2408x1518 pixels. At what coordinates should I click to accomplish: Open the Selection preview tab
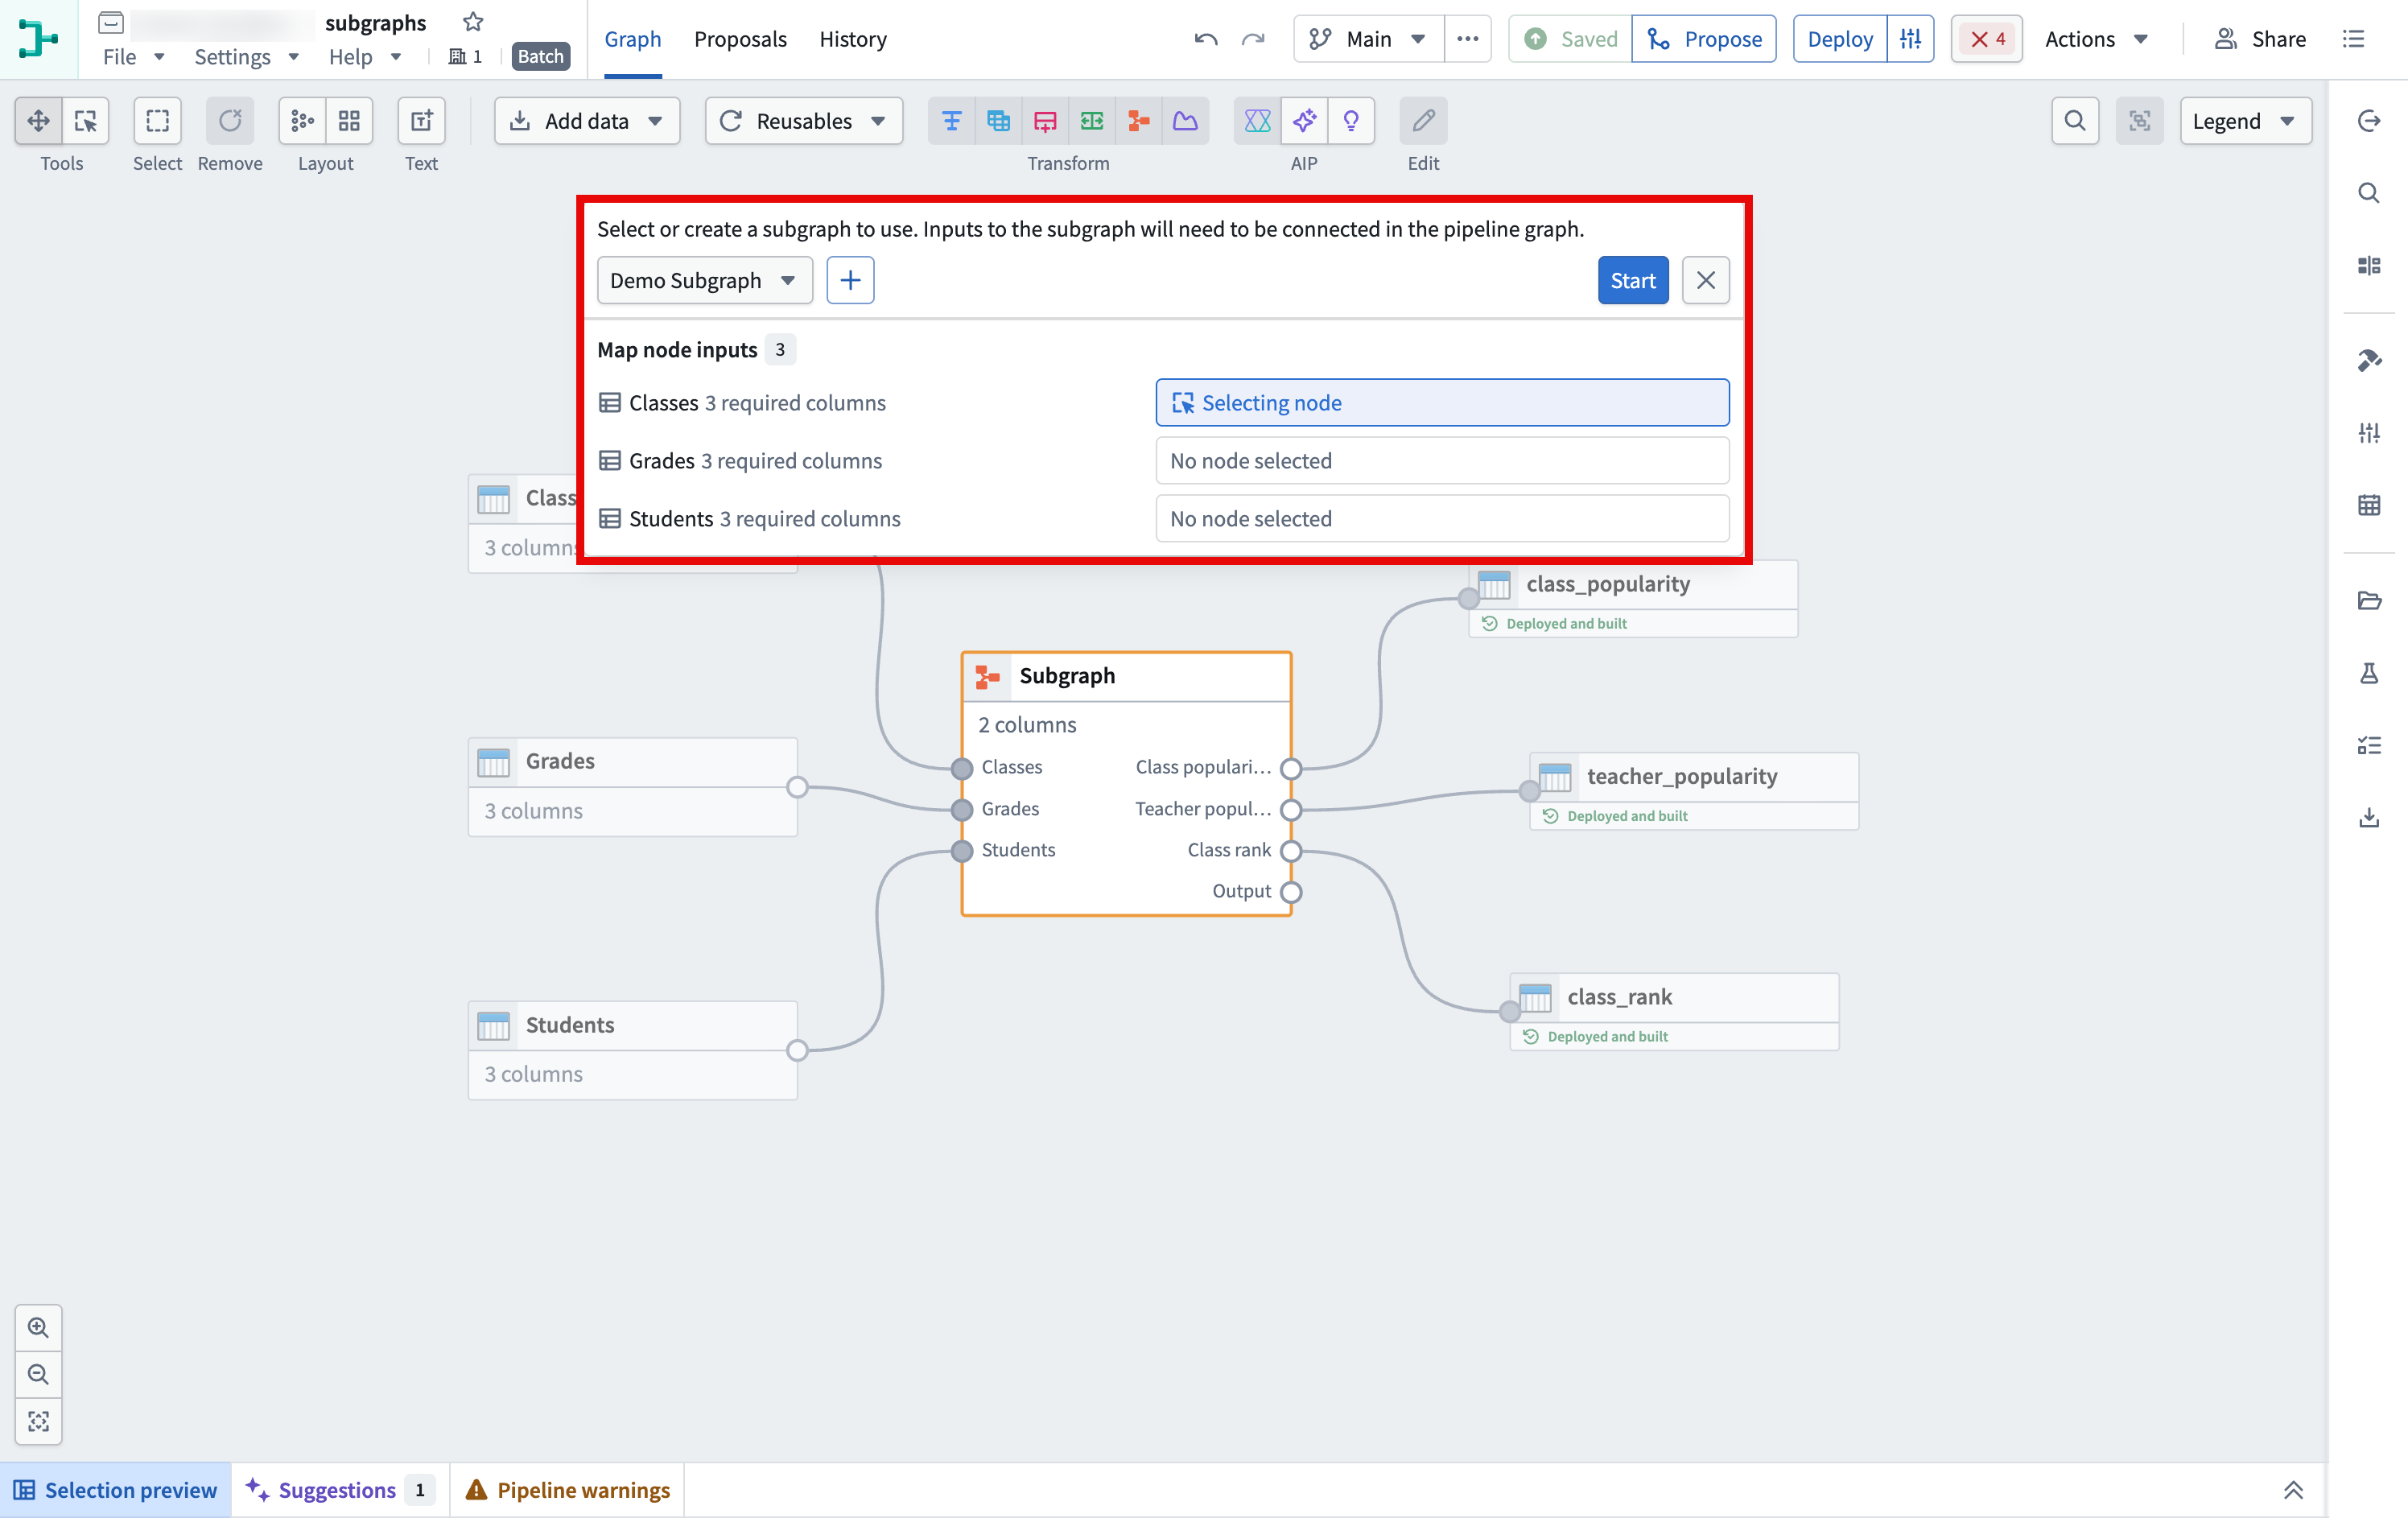tap(115, 1490)
